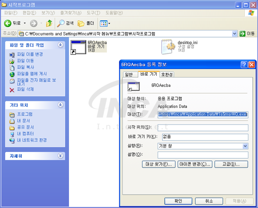Click the 설명(O) description field
Image resolution: width=258 pixels, height=208 pixels.
coord(203,155)
